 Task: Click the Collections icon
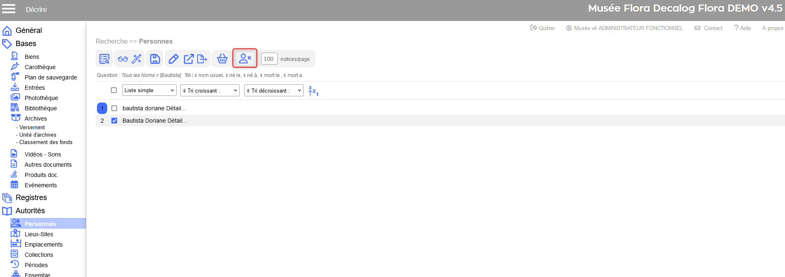pyautogui.click(x=14, y=254)
